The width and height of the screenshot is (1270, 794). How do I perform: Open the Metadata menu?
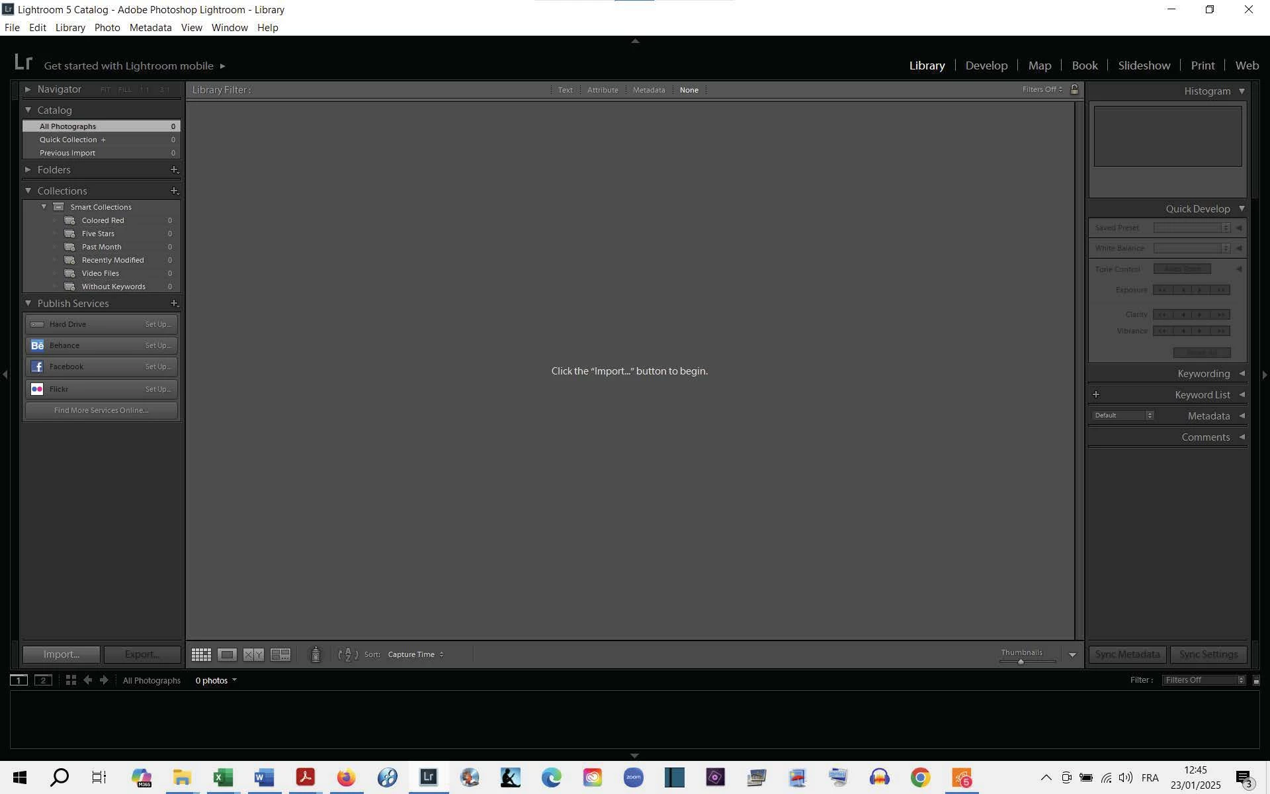[150, 28]
